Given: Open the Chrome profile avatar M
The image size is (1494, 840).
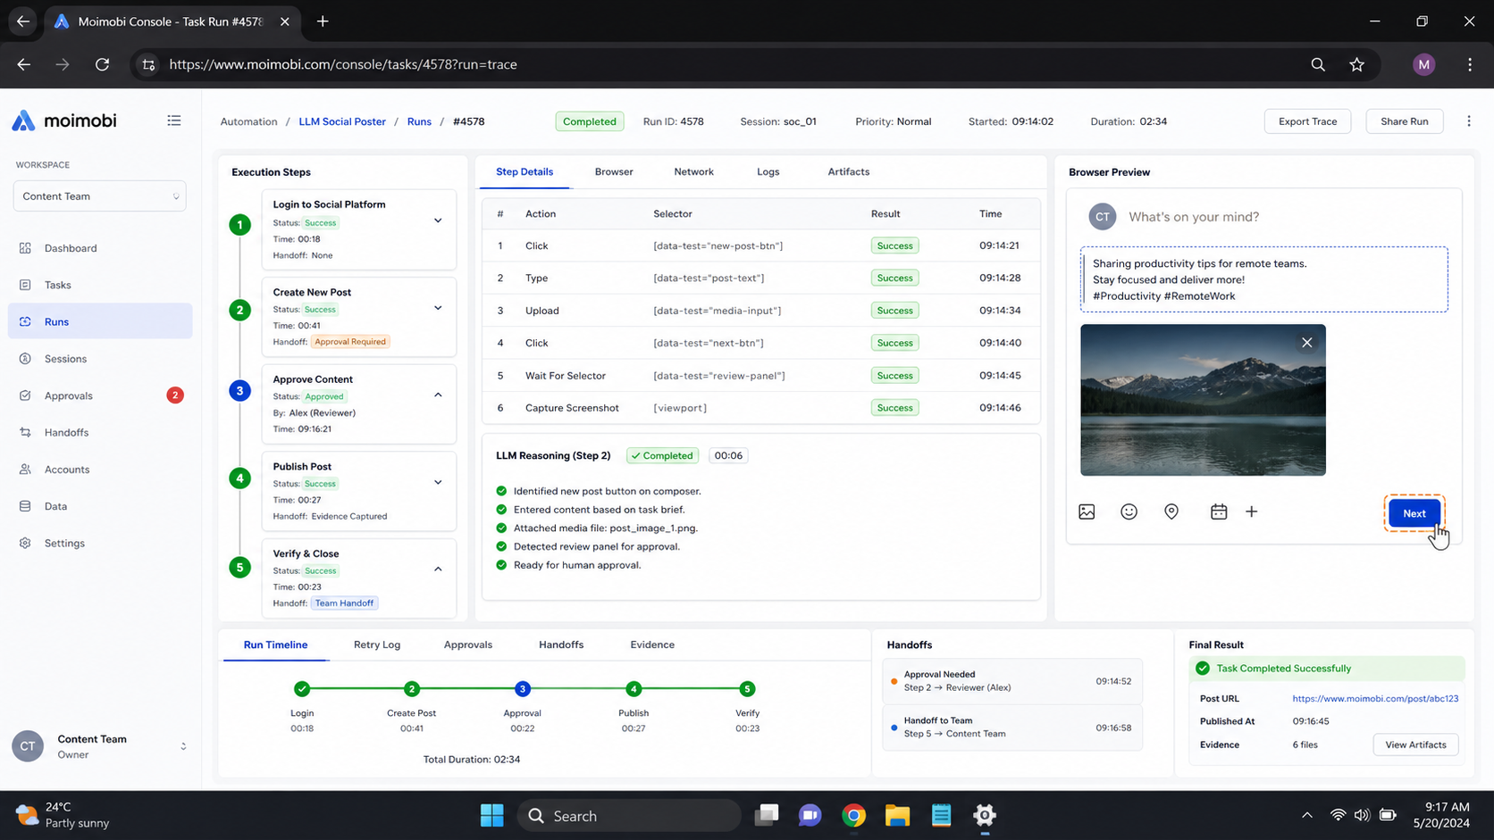Looking at the screenshot, I should pos(1423,64).
